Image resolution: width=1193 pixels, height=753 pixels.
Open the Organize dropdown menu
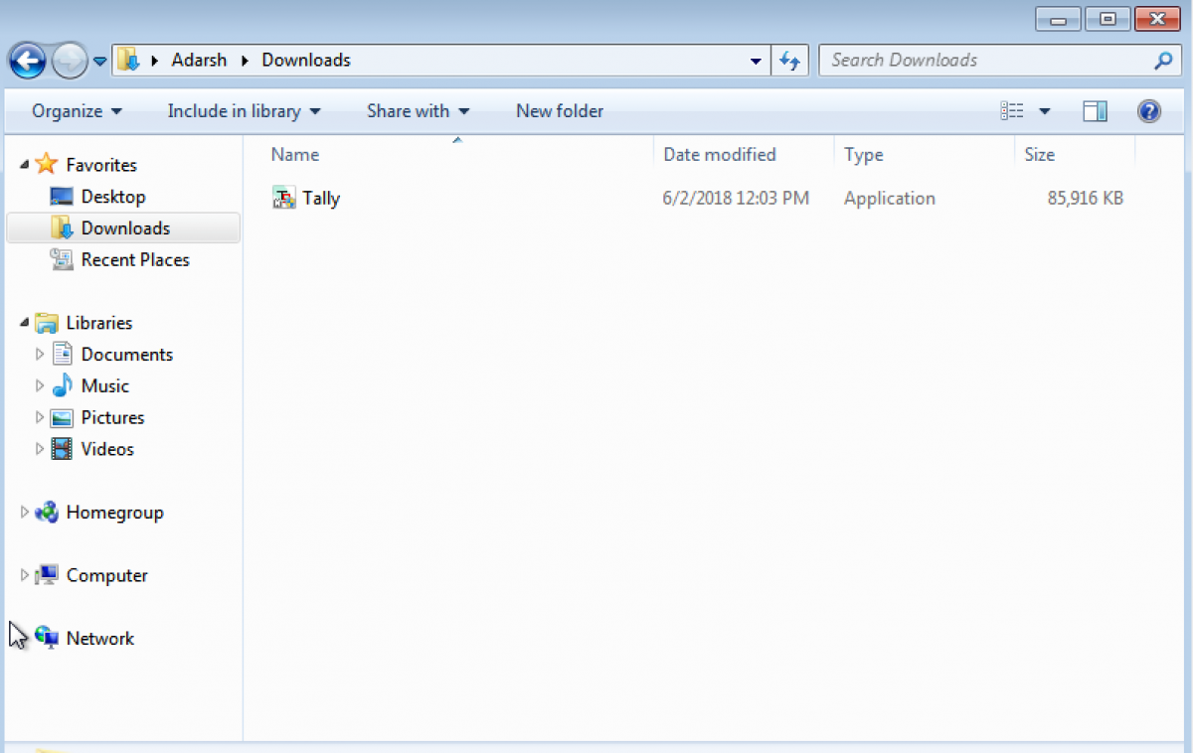click(x=75, y=110)
